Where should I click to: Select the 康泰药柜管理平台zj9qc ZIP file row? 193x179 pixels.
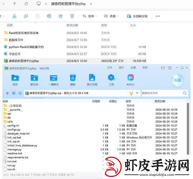[x=75, y=61]
